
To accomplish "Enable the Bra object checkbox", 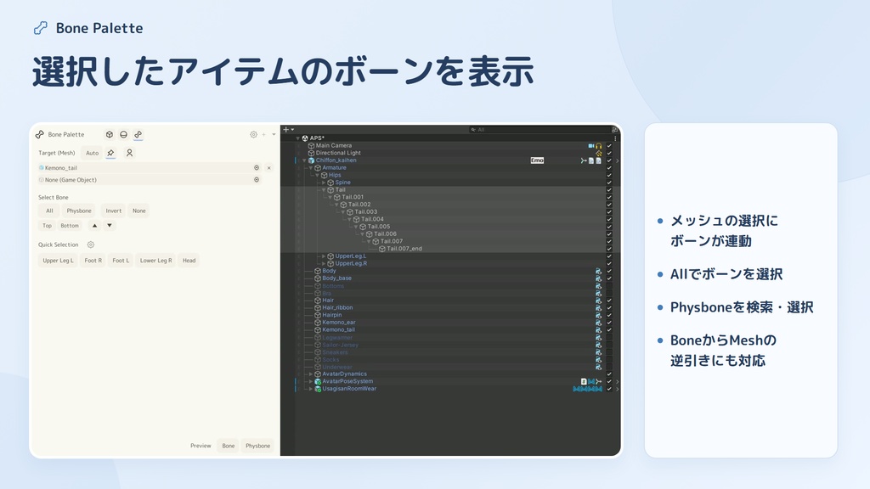I will pyautogui.click(x=609, y=293).
